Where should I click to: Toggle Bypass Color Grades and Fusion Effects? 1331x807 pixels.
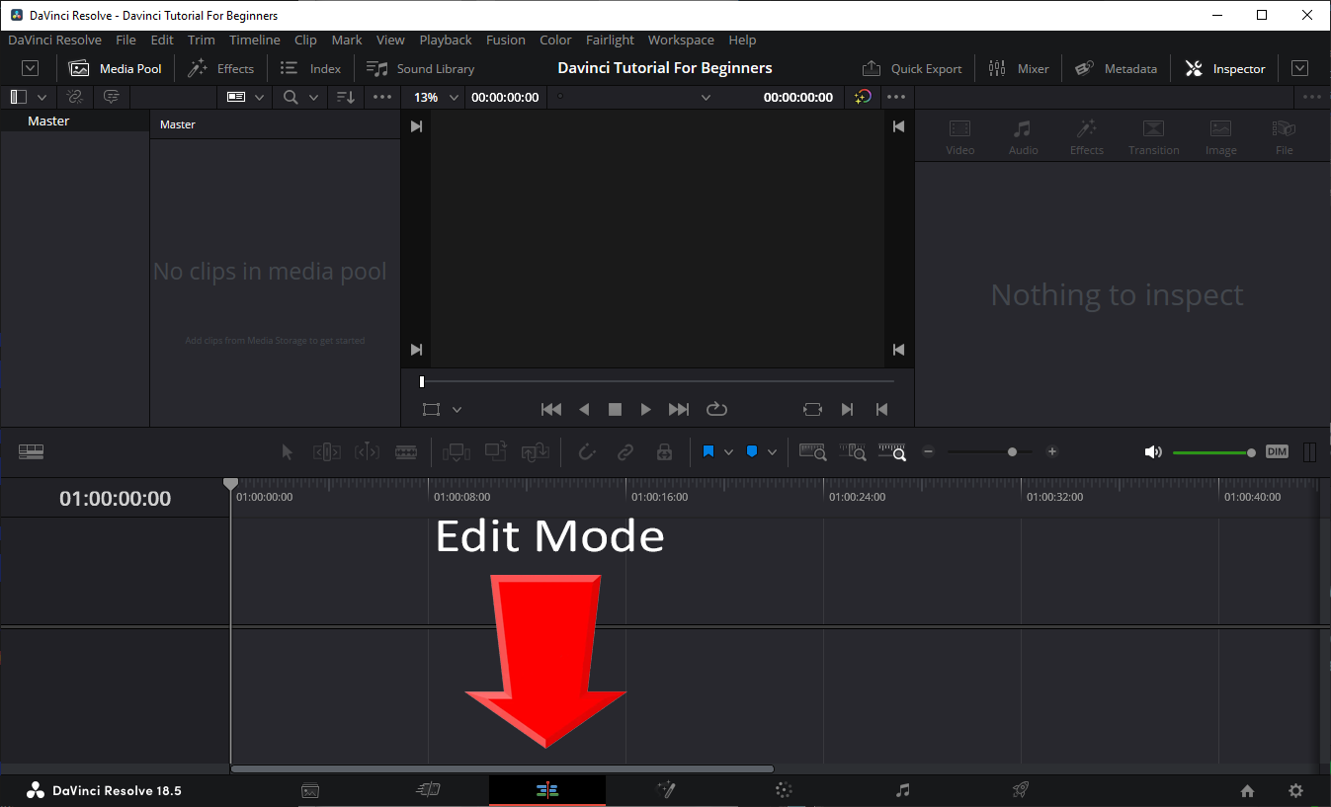point(863,97)
